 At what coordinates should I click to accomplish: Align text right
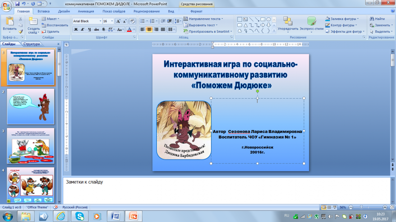[156, 30]
